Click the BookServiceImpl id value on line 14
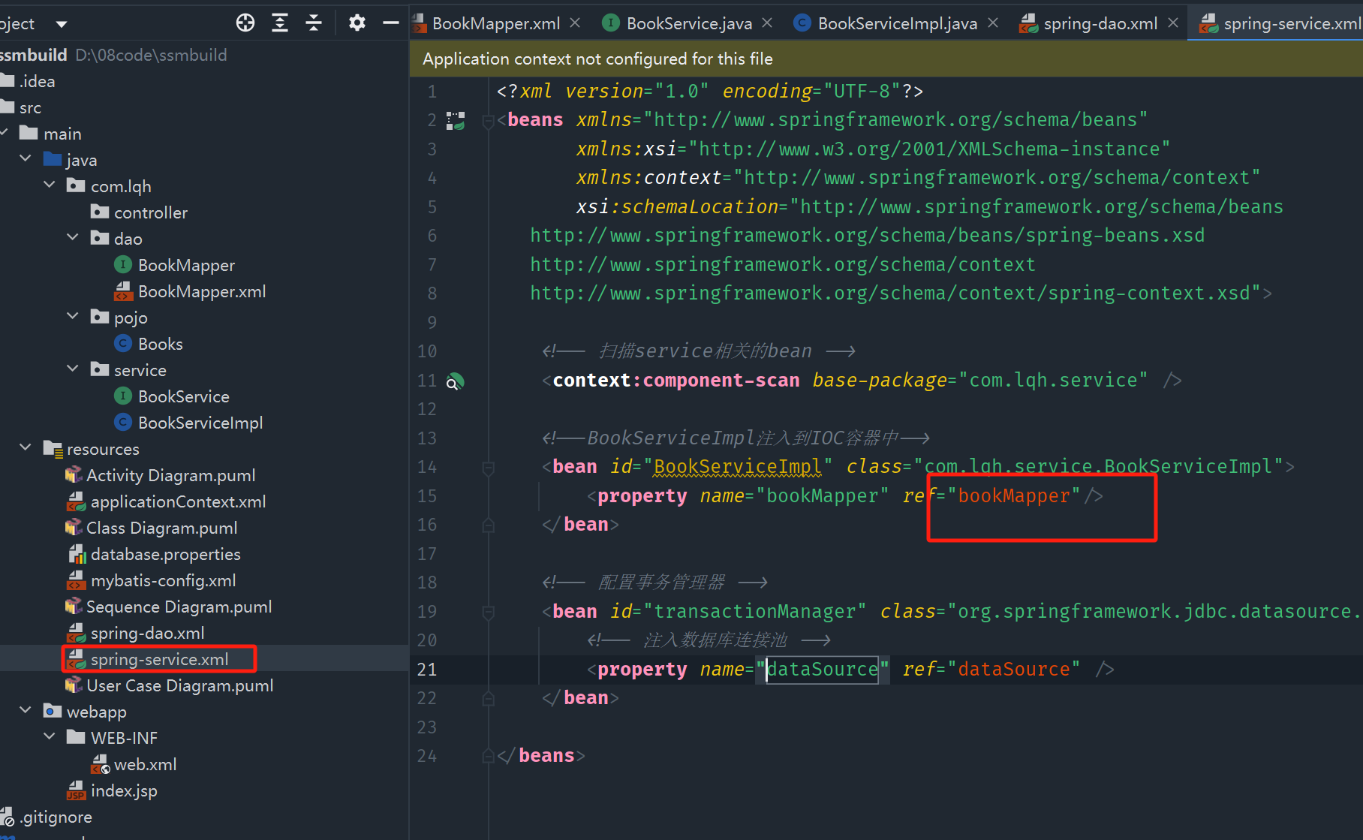Viewport: 1363px width, 840px height. coord(738,467)
